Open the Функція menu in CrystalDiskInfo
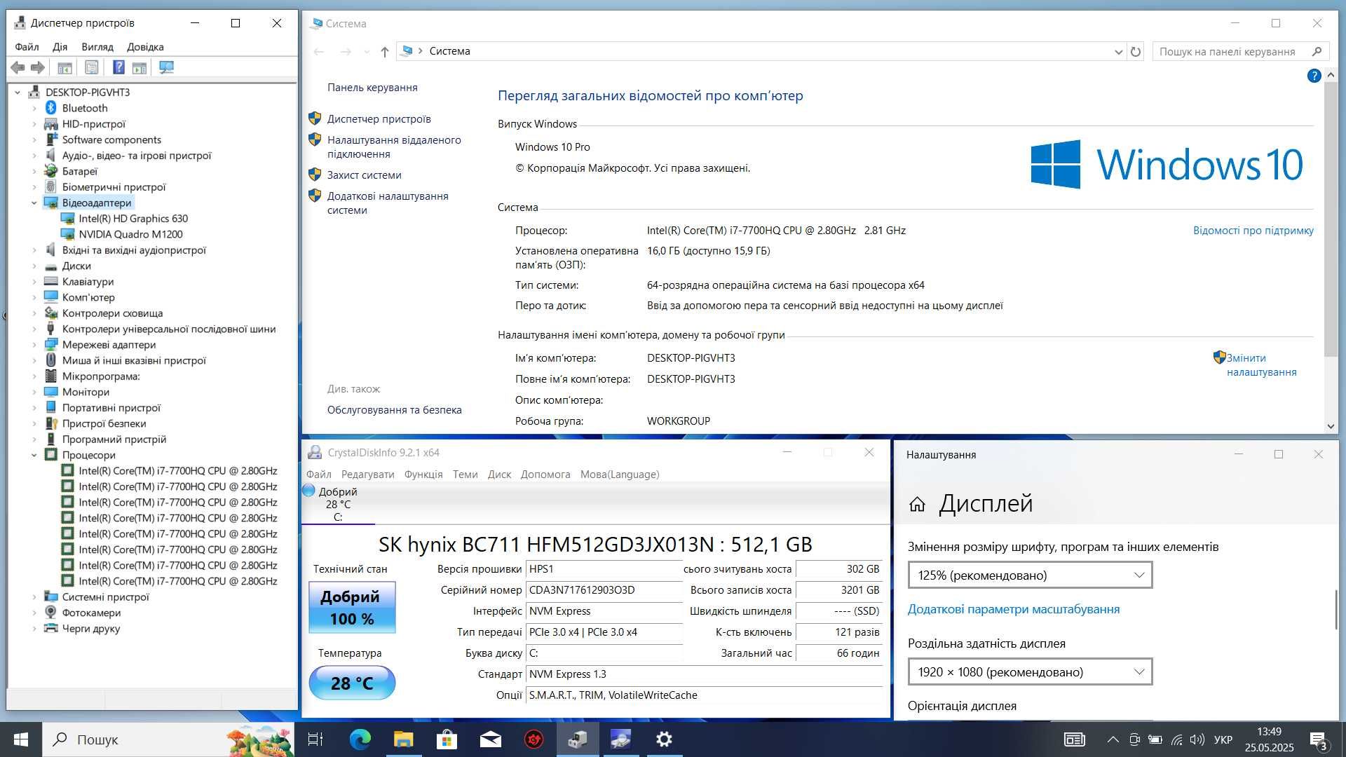Screen dimensions: 1346x757 (x=423, y=475)
